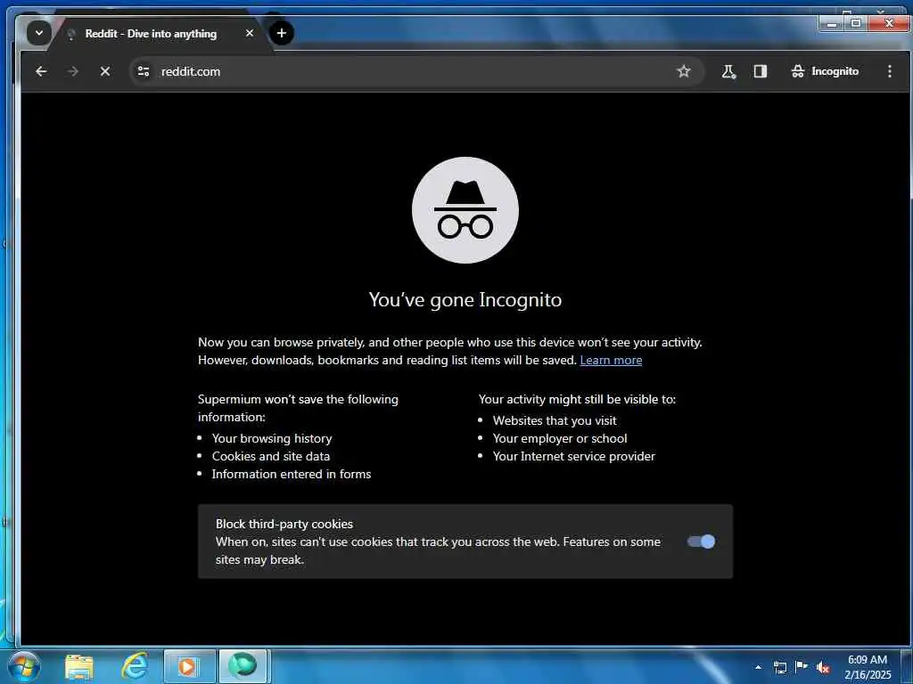
Task: Open Windows Media Player taskbar icon
Action: click(x=189, y=666)
